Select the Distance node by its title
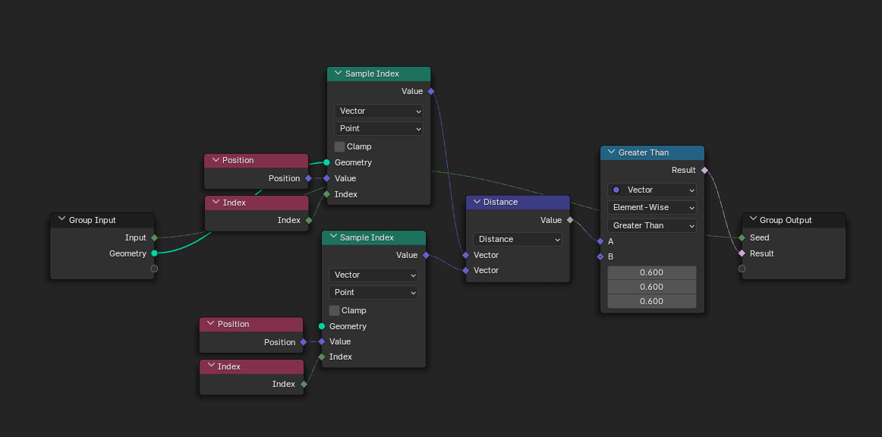The image size is (882, 437). 501,202
